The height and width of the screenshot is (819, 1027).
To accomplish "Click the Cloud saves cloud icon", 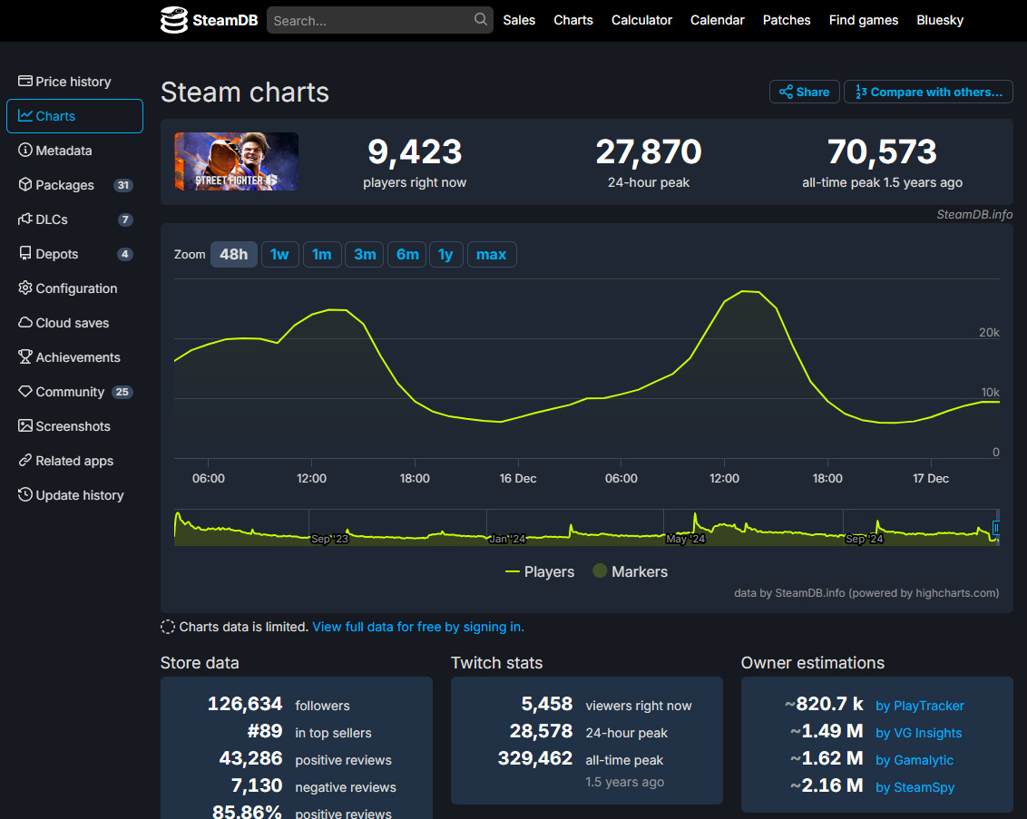I will click(x=24, y=322).
